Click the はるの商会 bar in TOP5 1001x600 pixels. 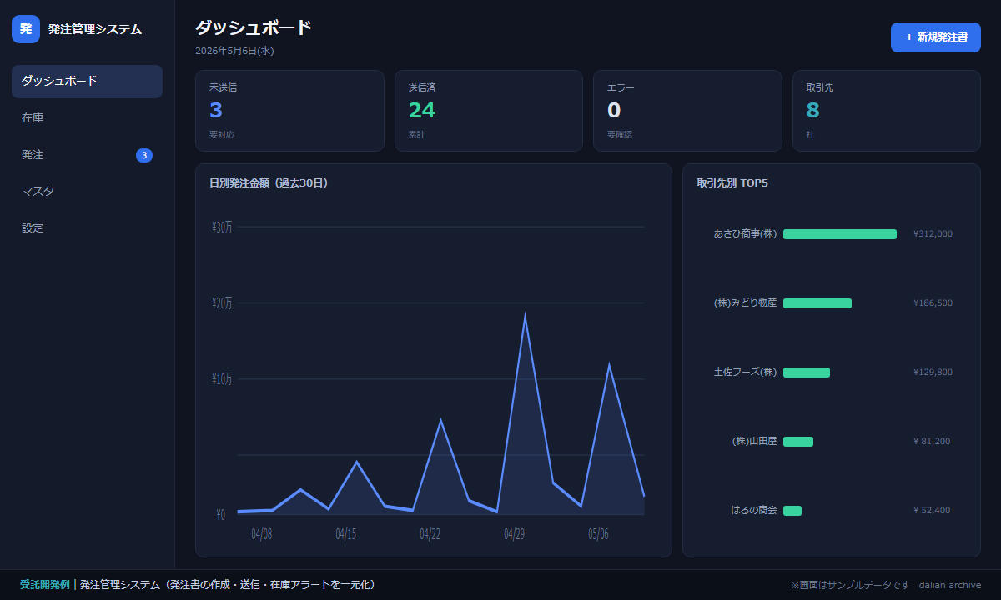click(792, 511)
